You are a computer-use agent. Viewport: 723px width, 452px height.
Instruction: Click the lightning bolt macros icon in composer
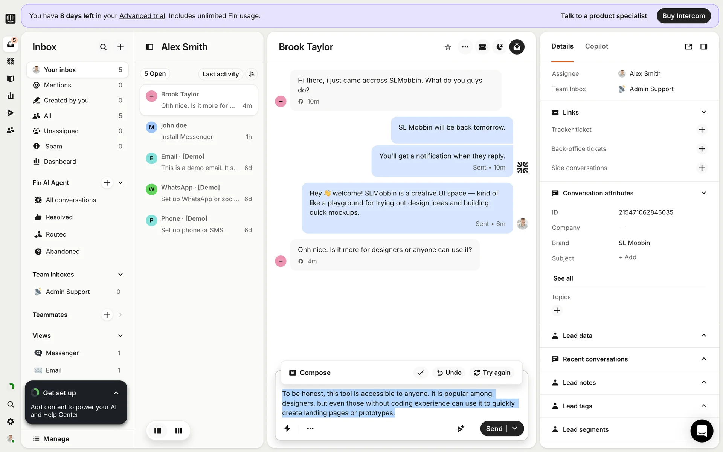[x=287, y=429]
